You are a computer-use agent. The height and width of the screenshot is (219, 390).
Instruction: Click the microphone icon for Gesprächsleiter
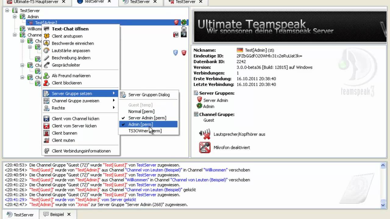(x=47, y=65)
